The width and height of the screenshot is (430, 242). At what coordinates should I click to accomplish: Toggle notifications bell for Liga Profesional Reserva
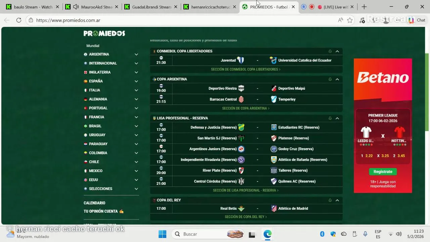click(330, 118)
